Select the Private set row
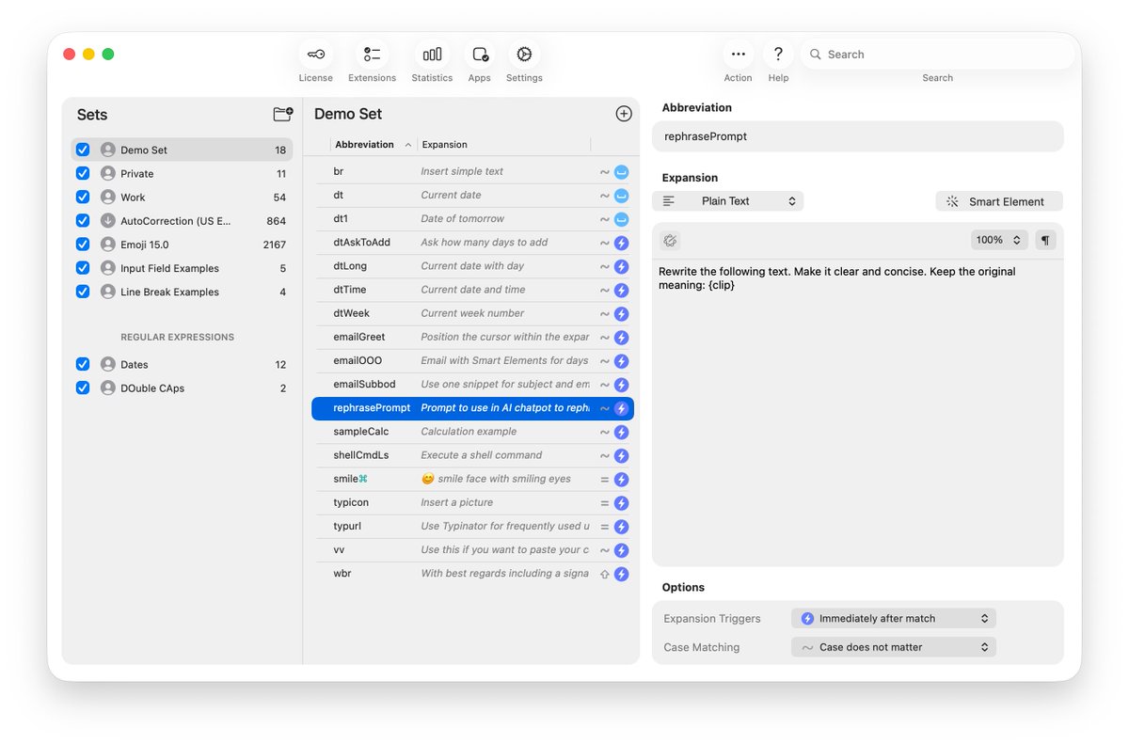 coord(183,173)
